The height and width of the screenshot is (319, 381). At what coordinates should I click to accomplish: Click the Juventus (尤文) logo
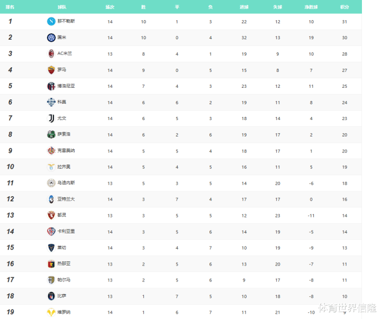51,118
